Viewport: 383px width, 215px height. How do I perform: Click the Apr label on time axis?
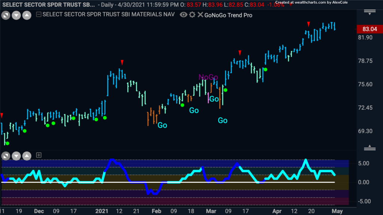click(277, 211)
